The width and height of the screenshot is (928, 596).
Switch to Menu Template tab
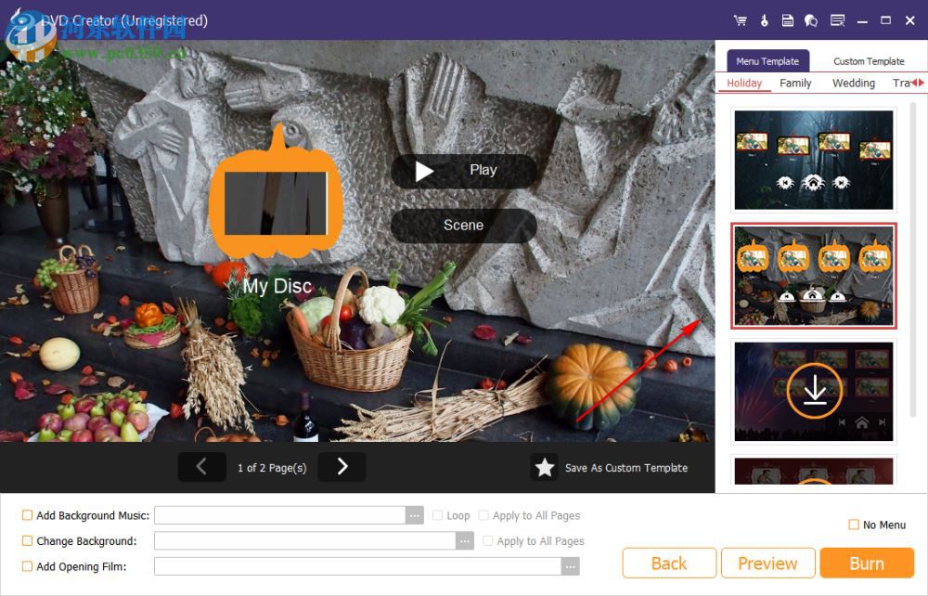[x=767, y=61]
